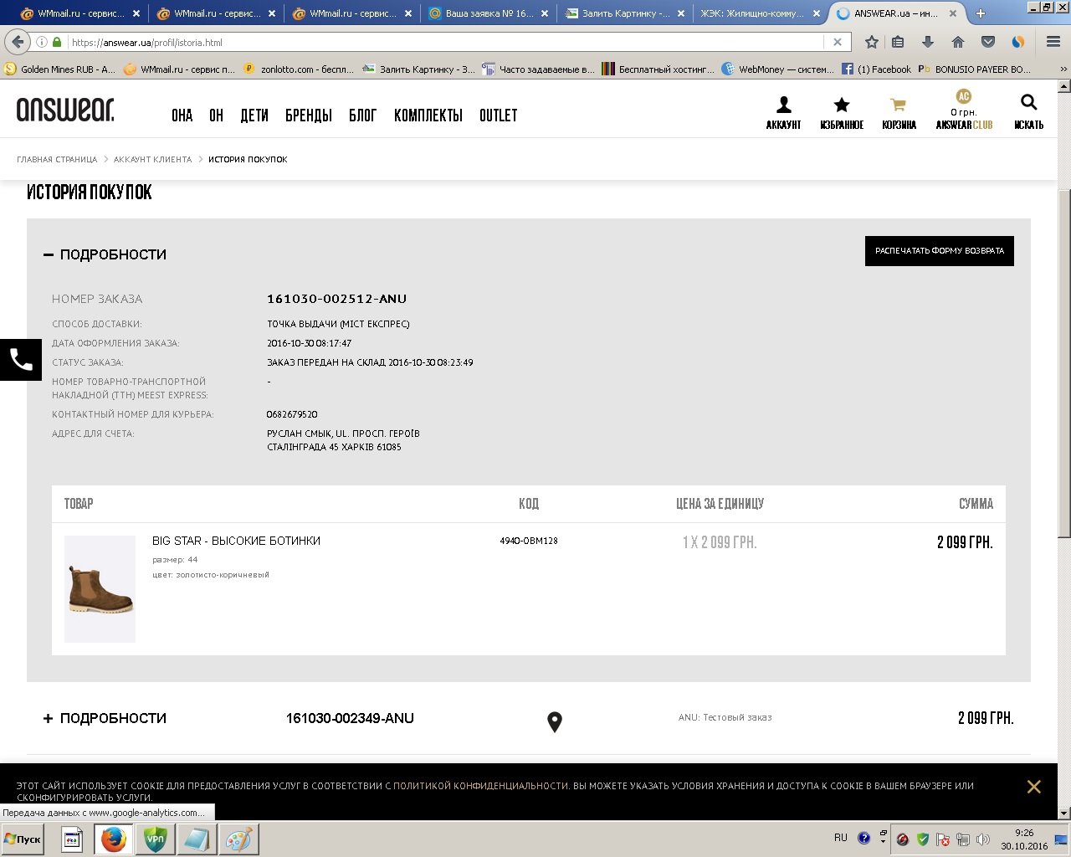Open the Pocket toolbar icon

coord(988,42)
